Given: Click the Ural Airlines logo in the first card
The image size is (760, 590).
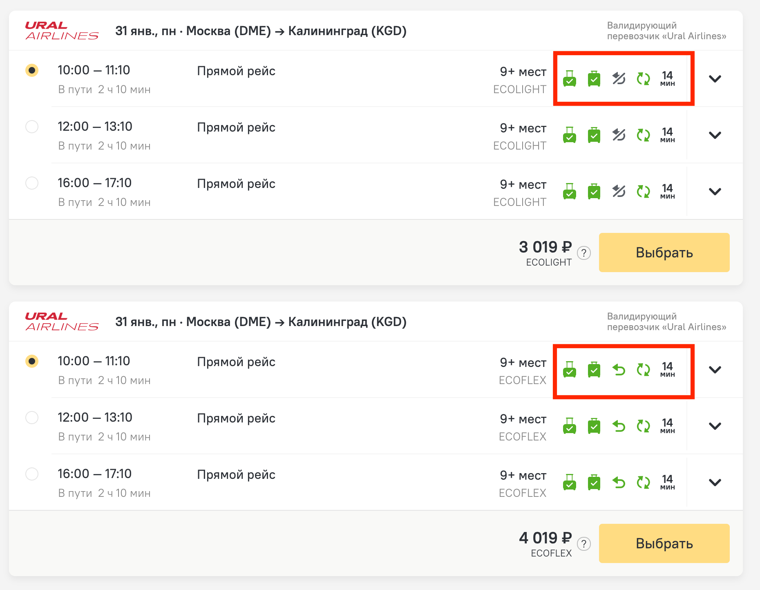Looking at the screenshot, I should pyautogui.click(x=62, y=31).
